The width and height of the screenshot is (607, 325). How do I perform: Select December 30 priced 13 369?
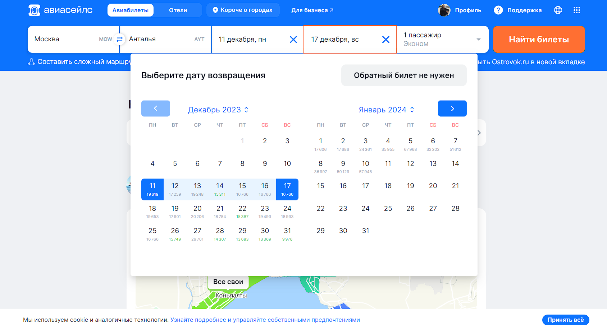[x=265, y=234]
